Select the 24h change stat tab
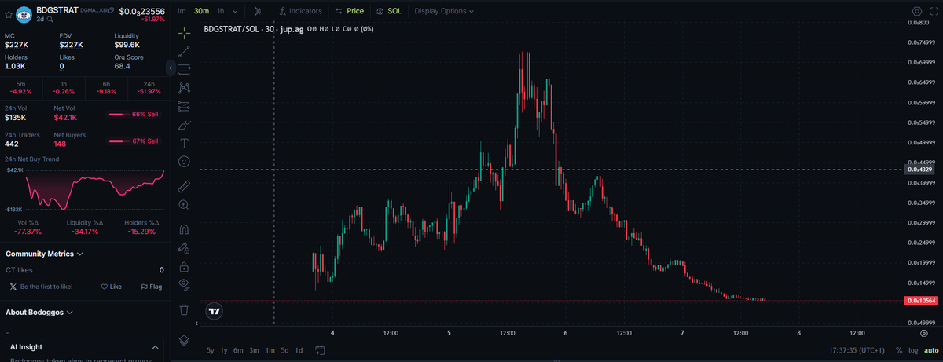This screenshot has height=362, width=943. point(148,87)
